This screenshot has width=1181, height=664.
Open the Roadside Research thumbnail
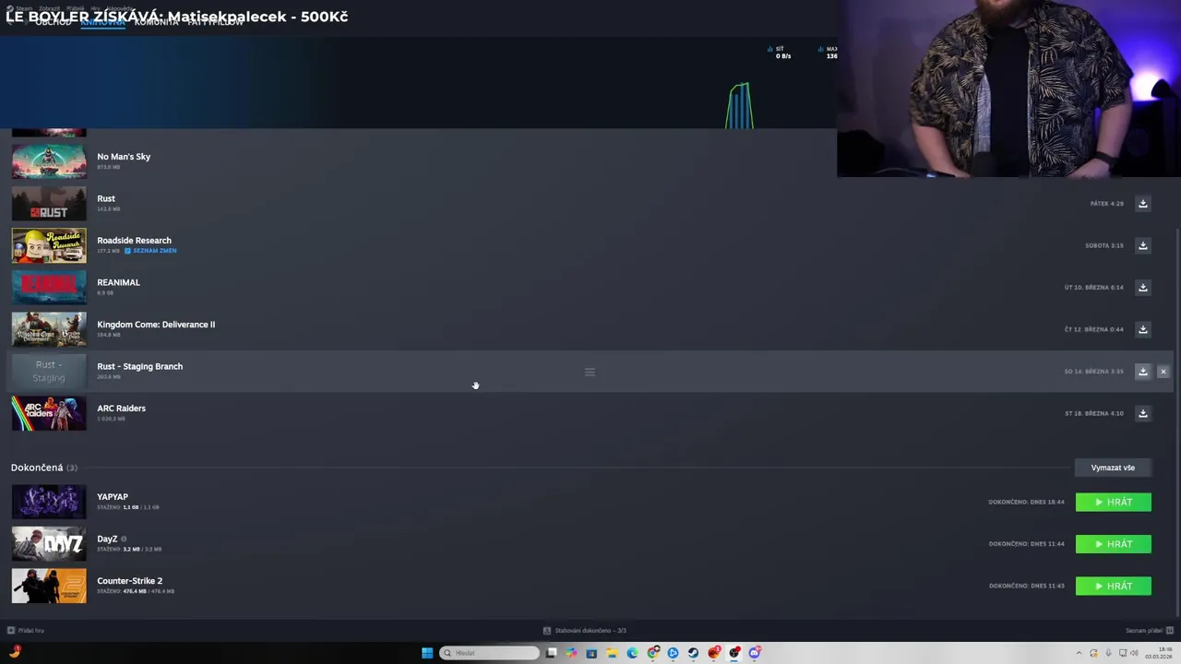49,245
